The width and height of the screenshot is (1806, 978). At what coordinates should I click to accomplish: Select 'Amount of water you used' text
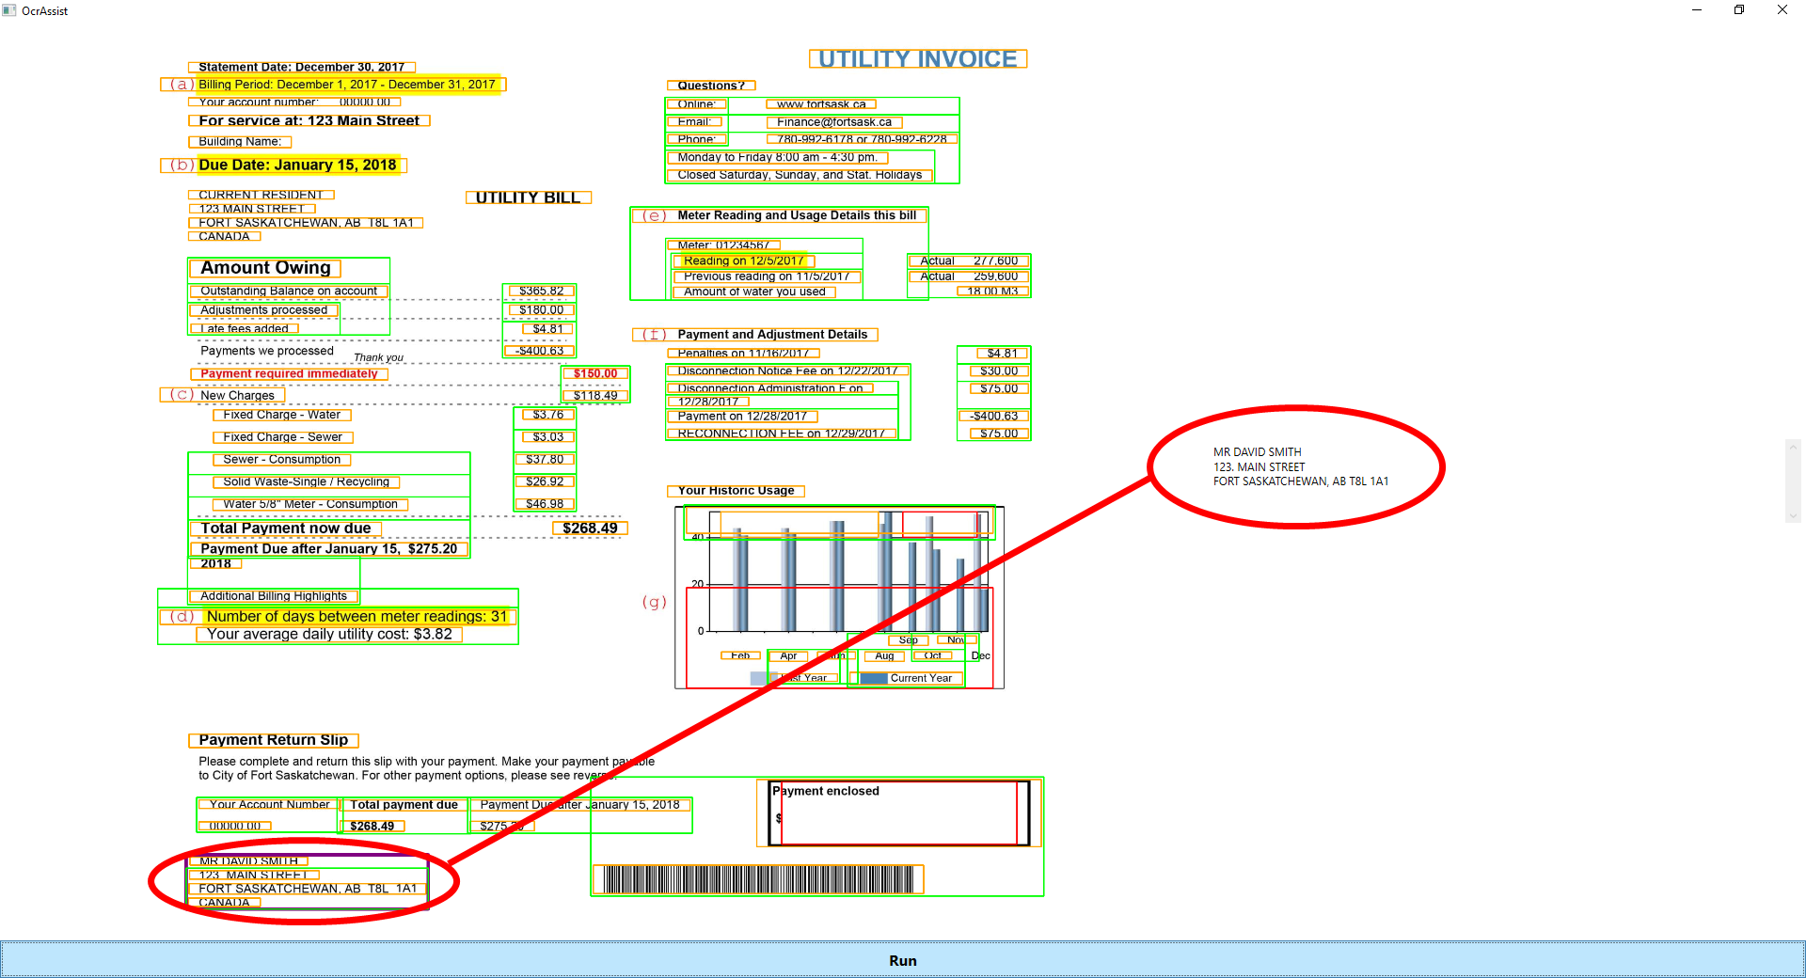[754, 292]
